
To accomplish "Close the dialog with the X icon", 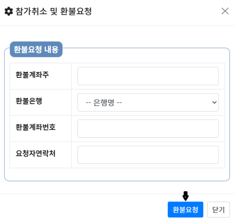I will pos(225,11).
